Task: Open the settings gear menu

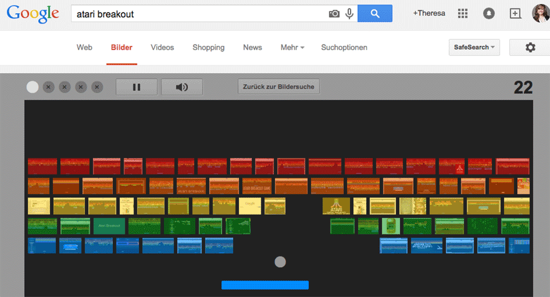Action: [x=530, y=47]
